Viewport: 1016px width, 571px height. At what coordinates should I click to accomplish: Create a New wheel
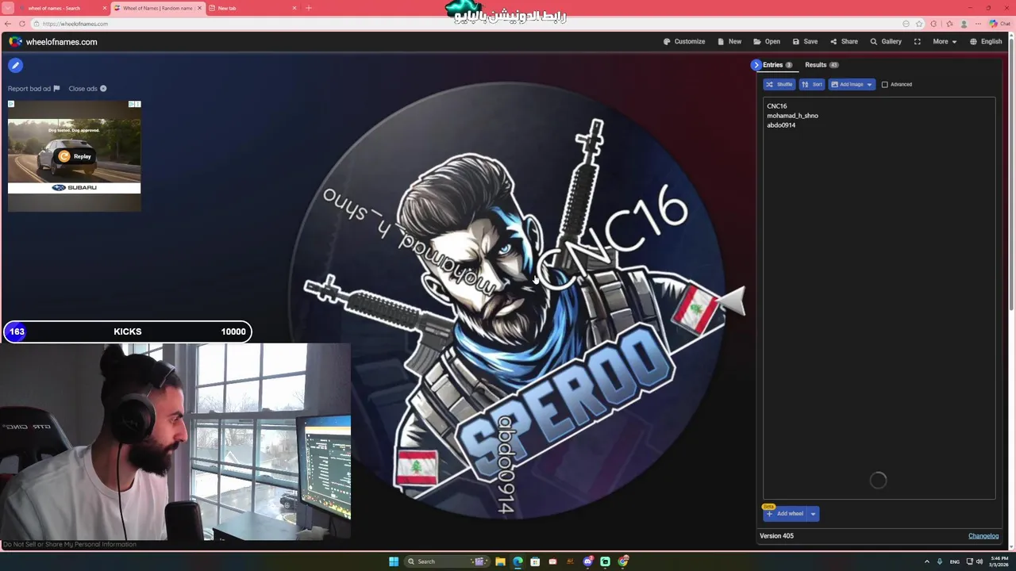click(x=729, y=41)
